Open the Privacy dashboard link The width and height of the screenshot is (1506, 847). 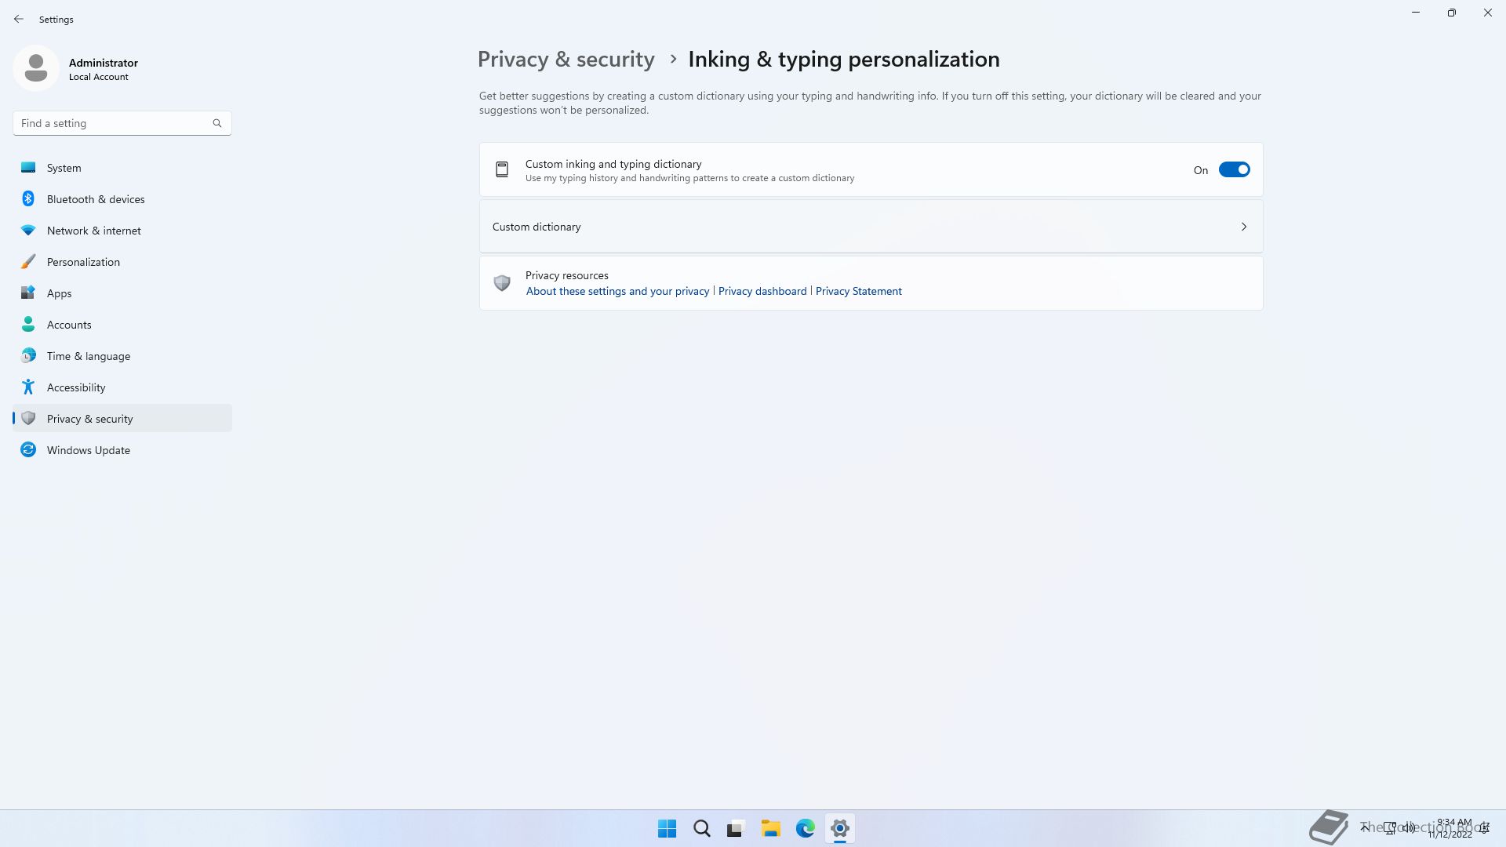pos(762,291)
